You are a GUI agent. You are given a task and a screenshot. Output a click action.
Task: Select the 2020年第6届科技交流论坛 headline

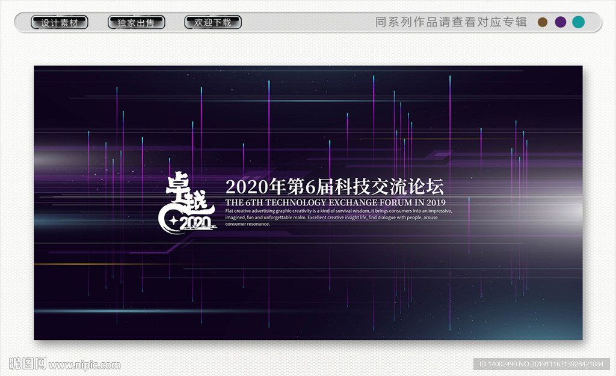tap(334, 185)
